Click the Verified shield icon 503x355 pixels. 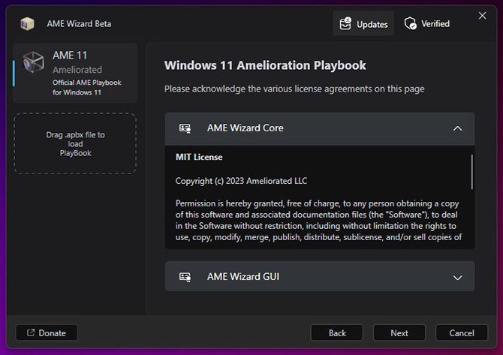[411, 23]
